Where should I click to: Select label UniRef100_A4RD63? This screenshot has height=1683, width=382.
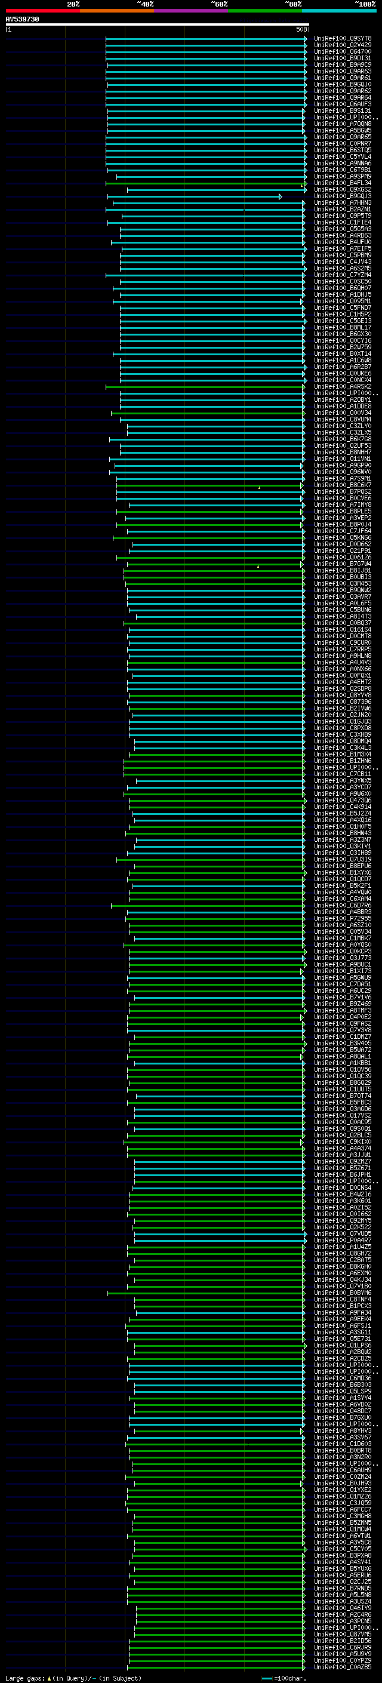pyautogui.click(x=343, y=236)
